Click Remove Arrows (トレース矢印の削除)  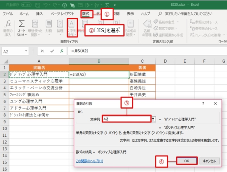(205, 35)
